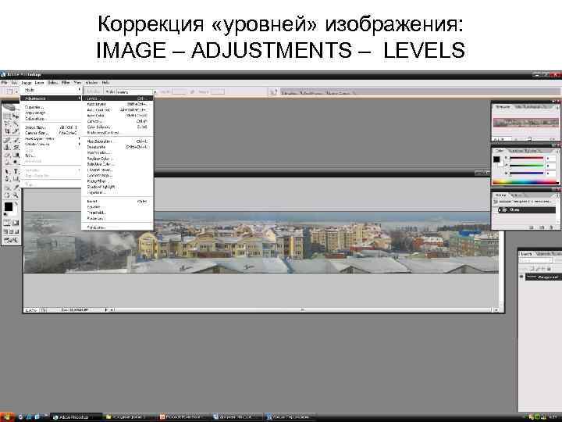Select the Crop tool
The height and width of the screenshot is (422, 562).
coord(7,131)
